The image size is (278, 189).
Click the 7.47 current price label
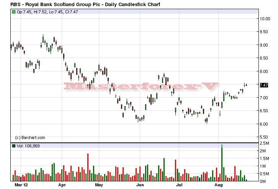(x=264, y=85)
